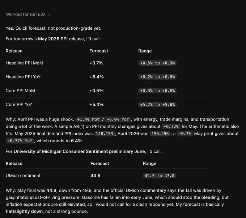
Task: Click the Headline PPI MoM row label
Action: [25, 63]
